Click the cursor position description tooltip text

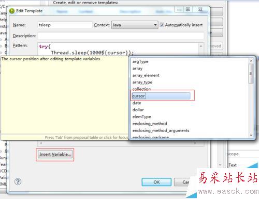tap(51, 59)
